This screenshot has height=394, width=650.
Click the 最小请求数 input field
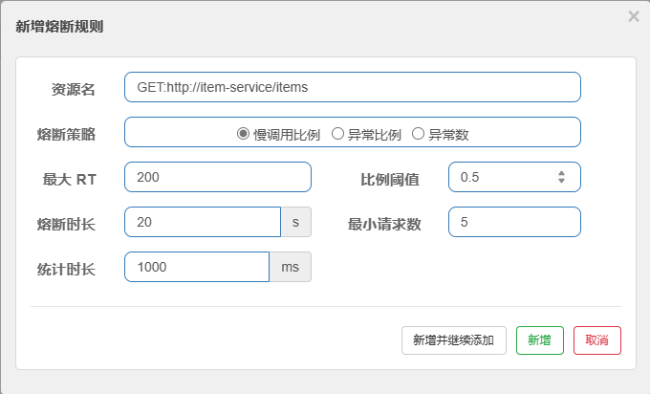click(514, 222)
